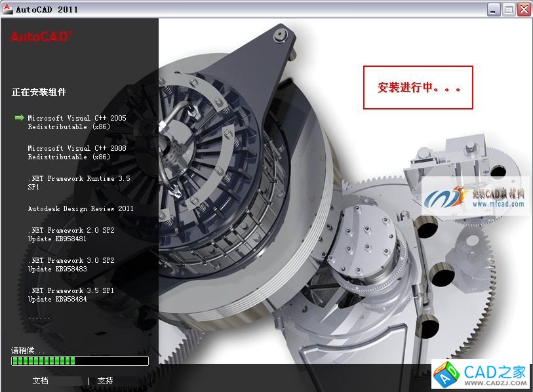Viewport: 533px width, 392px height.
Task: Open the 文档 link at the bottom
Action: point(40,381)
